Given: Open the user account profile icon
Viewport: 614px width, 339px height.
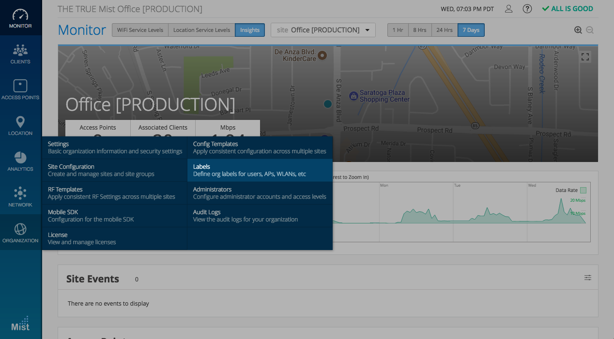Looking at the screenshot, I should pyautogui.click(x=508, y=9).
